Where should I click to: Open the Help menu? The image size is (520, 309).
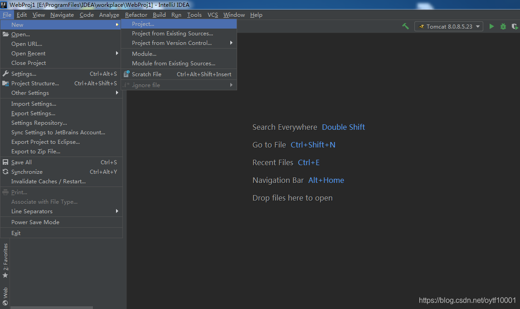[256, 15]
